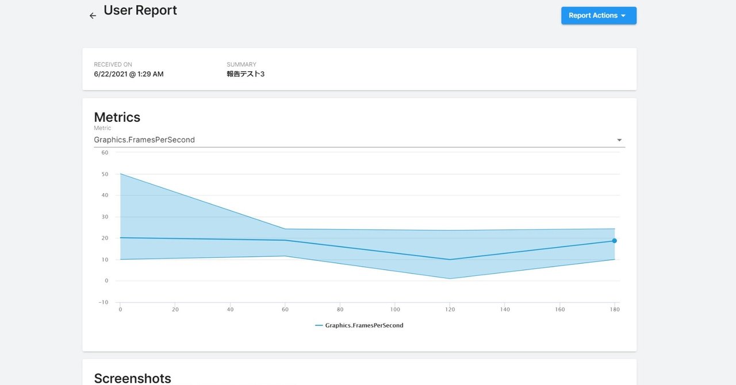Toggle the Graphics.FramesPerSecond legend entry
Image resolution: width=736 pixels, height=385 pixels.
pyautogui.click(x=359, y=325)
